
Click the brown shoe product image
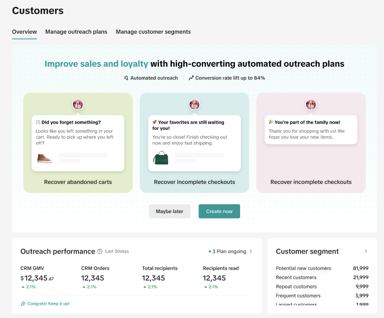(45, 158)
